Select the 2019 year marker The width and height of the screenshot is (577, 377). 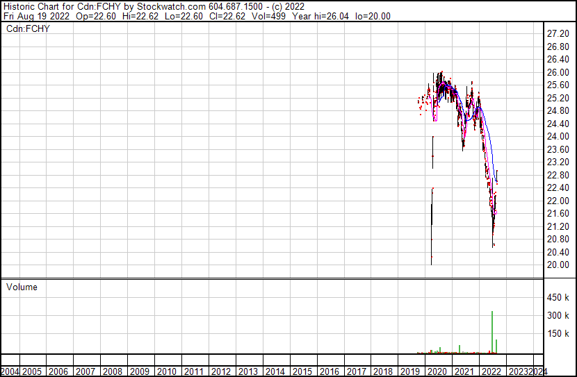point(409,371)
